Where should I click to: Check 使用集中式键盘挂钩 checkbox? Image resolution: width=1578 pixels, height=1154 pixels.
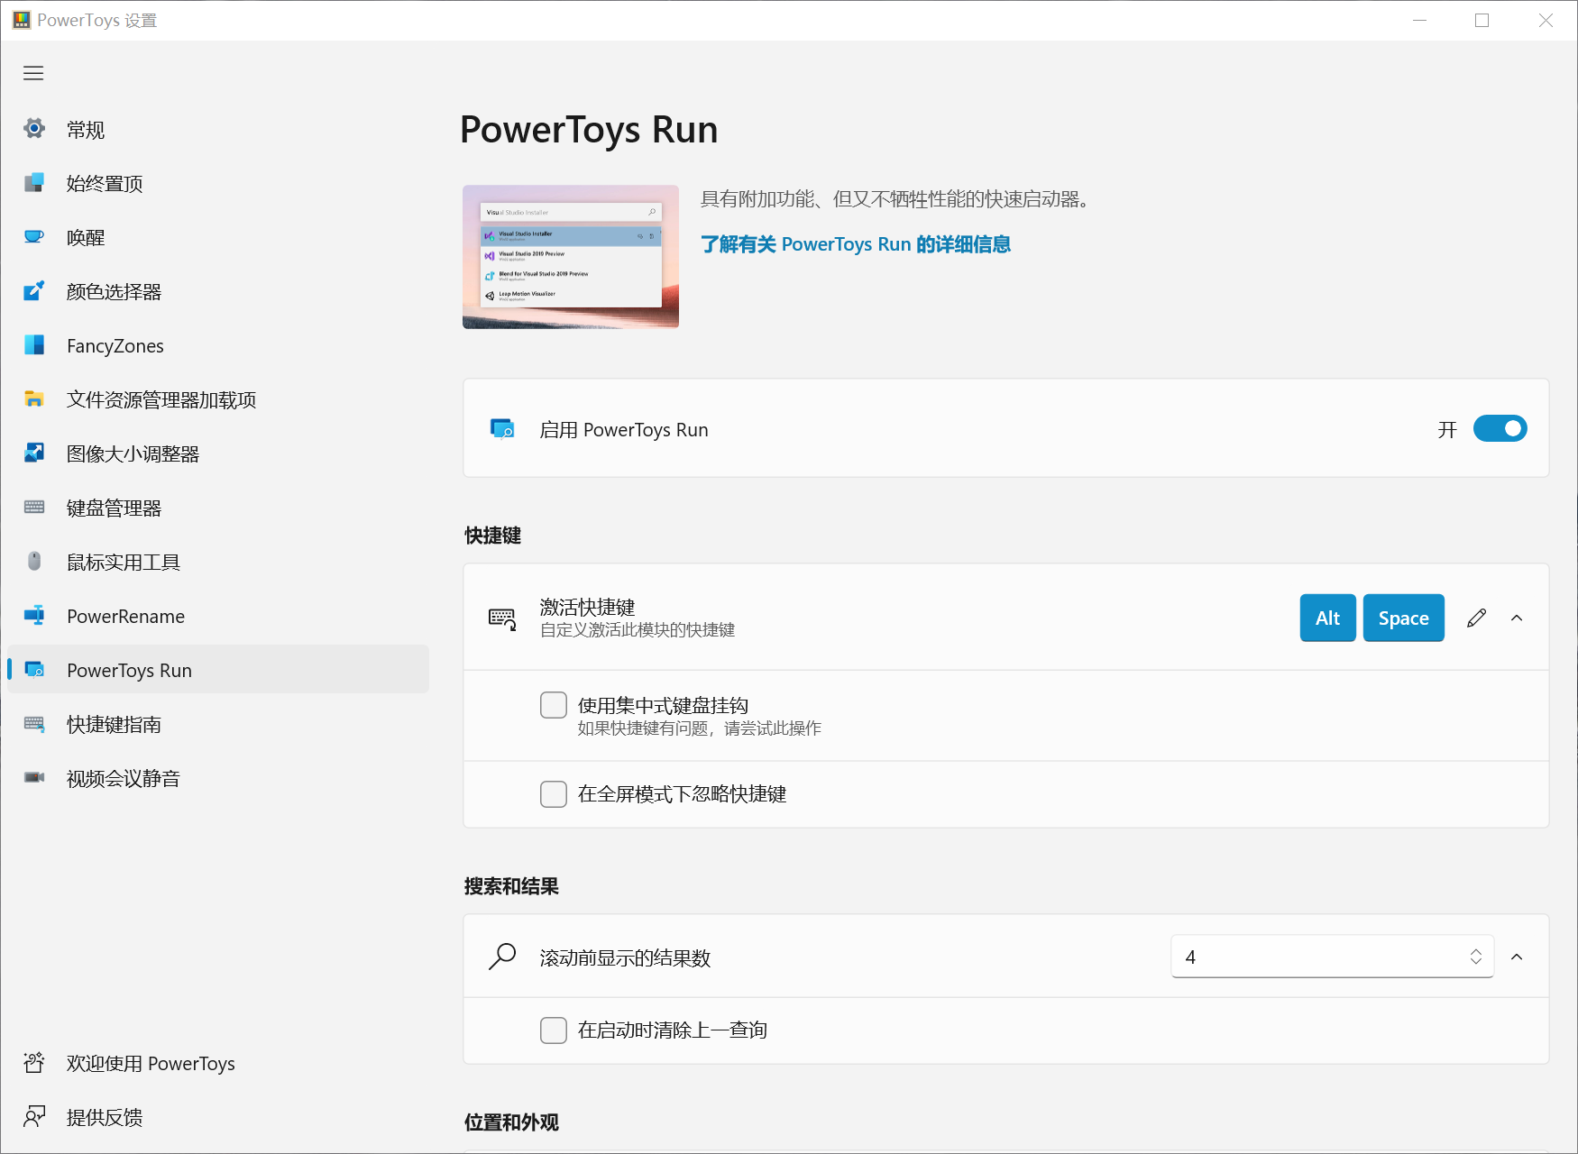(x=554, y=705)
